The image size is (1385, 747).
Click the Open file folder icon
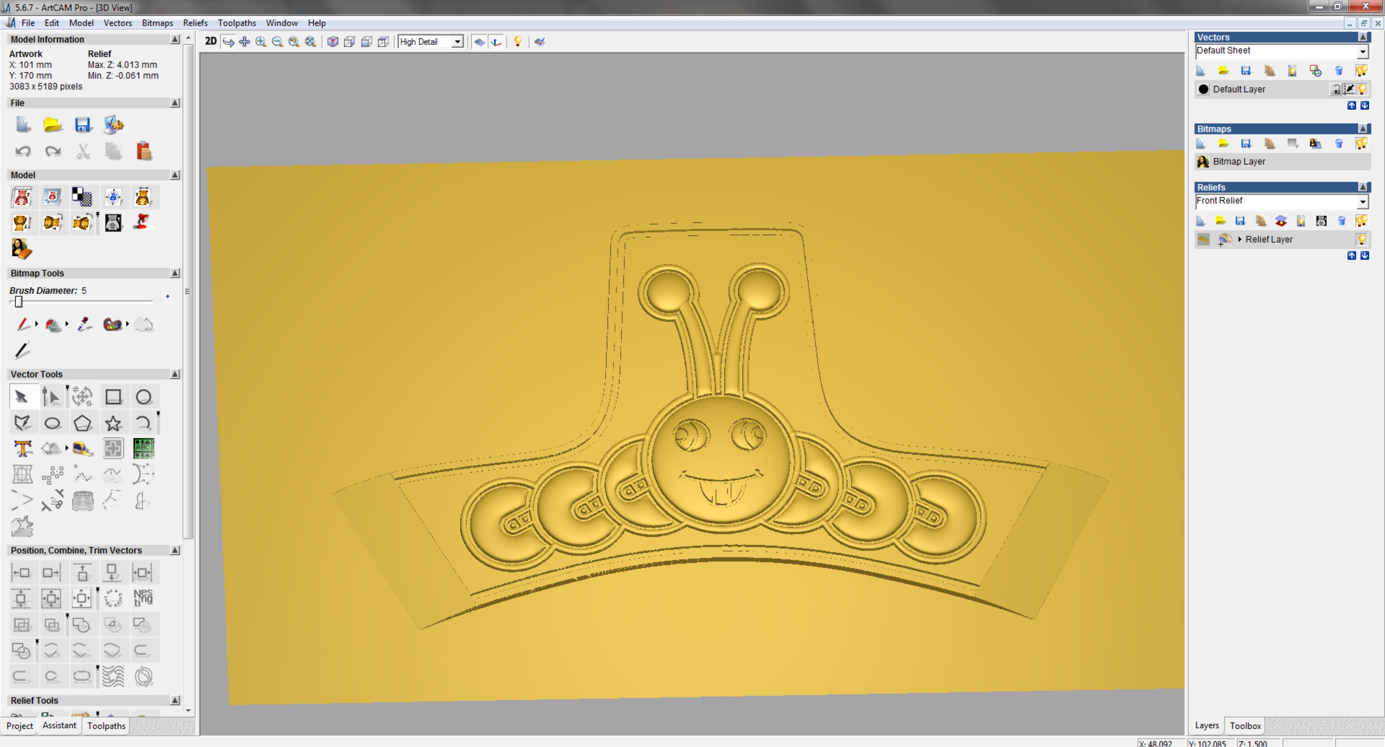pyautogui.click(x=52, y=125)
